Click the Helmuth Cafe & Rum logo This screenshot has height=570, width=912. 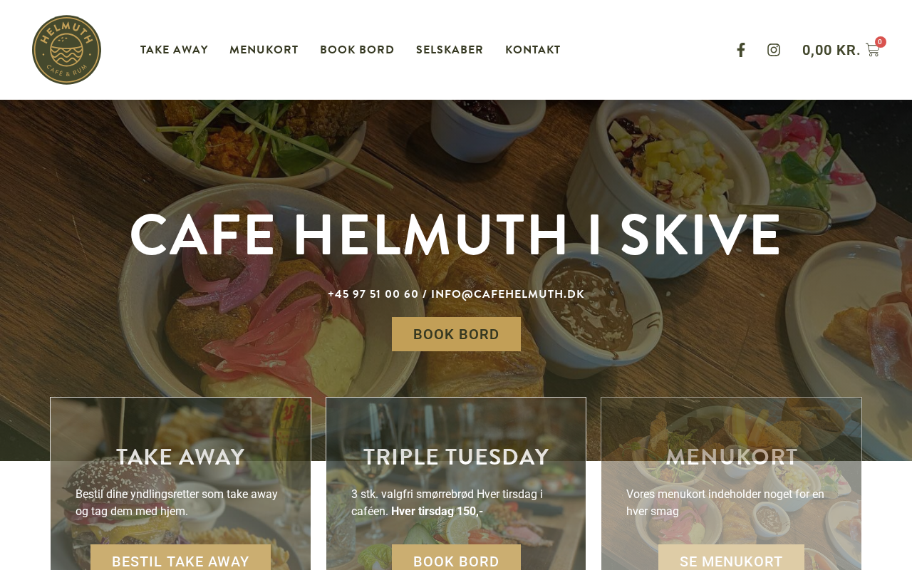coord(66,50)
